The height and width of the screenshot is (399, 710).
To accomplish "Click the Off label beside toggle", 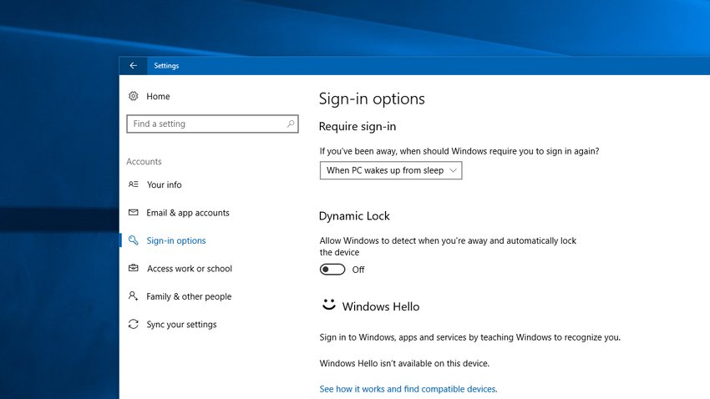I will (358, 270).
